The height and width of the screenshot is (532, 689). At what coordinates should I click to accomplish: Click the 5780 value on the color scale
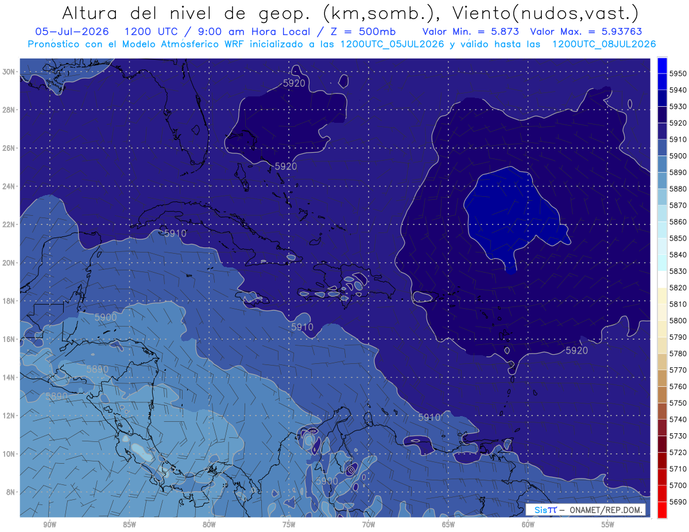tap(678, 353)
